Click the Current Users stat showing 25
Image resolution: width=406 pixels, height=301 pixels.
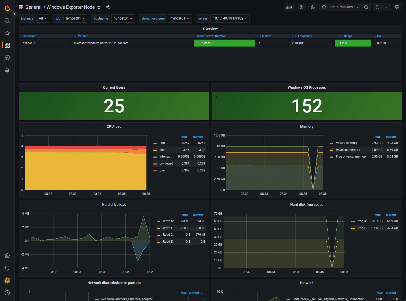(114, 106)
